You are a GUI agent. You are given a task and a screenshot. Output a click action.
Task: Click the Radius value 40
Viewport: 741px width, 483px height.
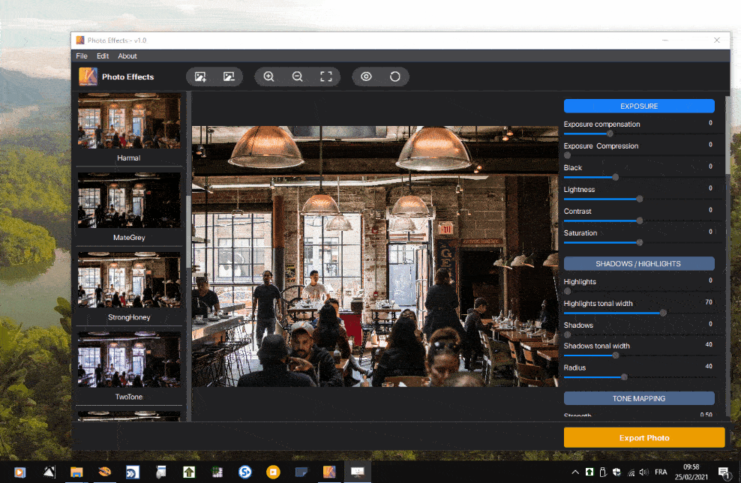pos(709,366)
